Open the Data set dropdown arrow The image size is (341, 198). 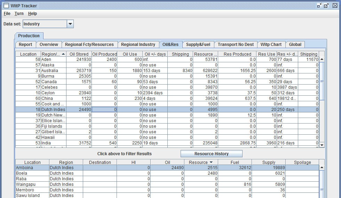pos(70,24)
